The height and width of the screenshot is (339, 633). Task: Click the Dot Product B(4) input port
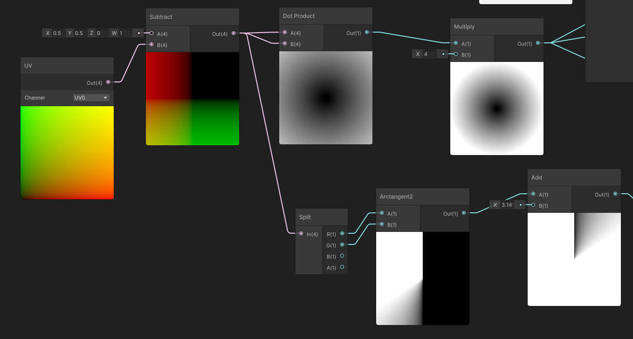point(285,43)
